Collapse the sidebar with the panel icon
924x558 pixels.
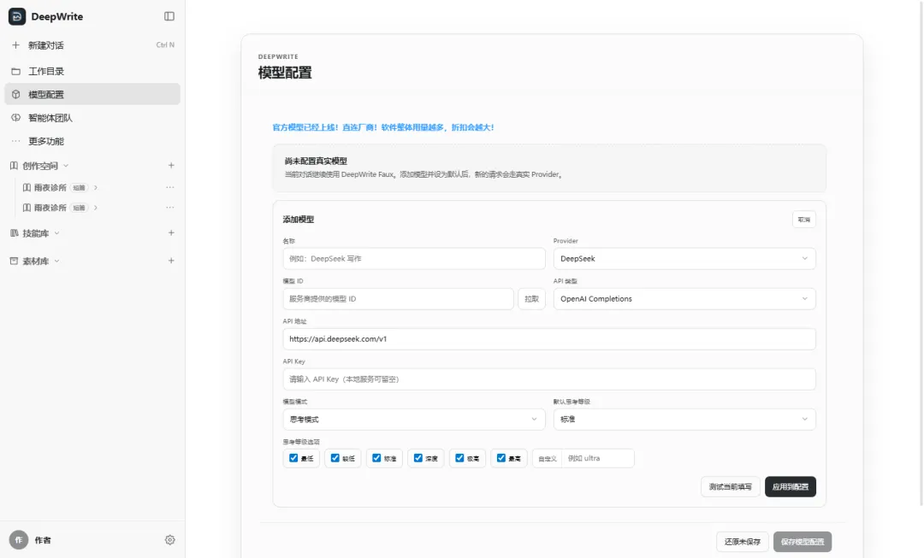coord(169,16)
